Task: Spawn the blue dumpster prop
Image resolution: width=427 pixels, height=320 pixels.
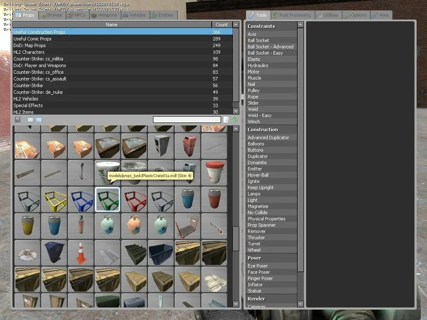Action: [161, 253]
